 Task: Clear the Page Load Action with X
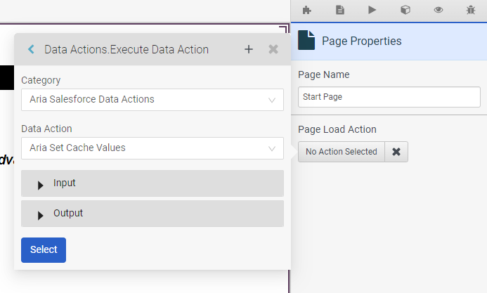pos(396,152)
